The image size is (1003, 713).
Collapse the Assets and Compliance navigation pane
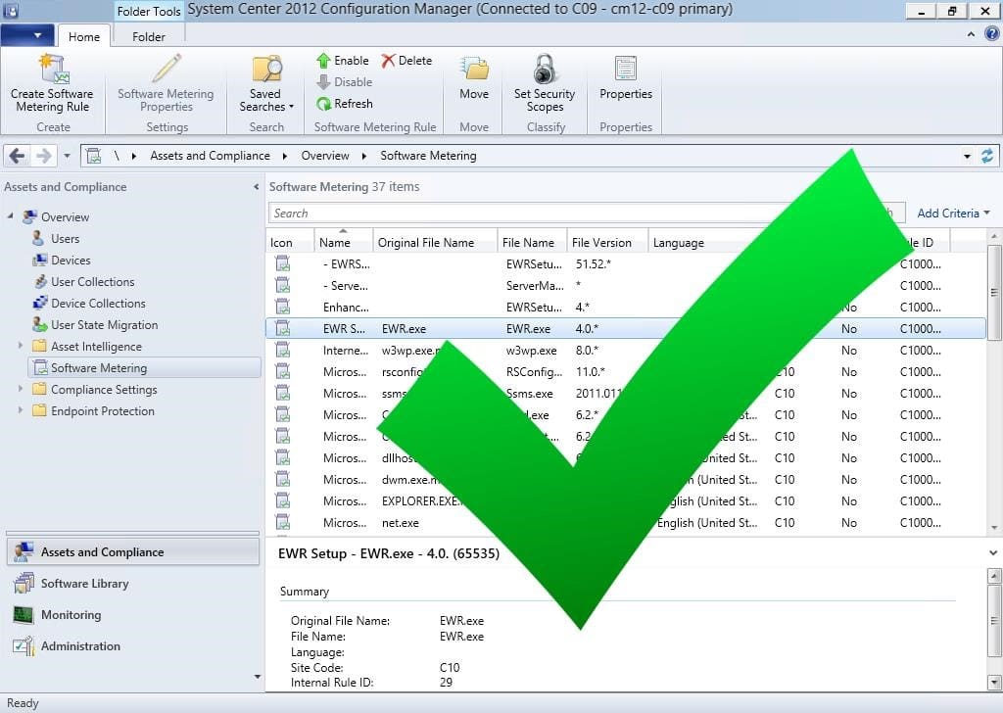coord(256,187)
